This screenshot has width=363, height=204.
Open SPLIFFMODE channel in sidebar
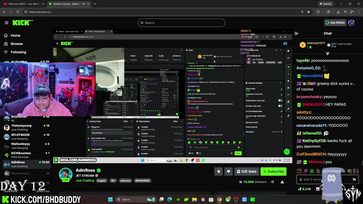coord(26,137)
